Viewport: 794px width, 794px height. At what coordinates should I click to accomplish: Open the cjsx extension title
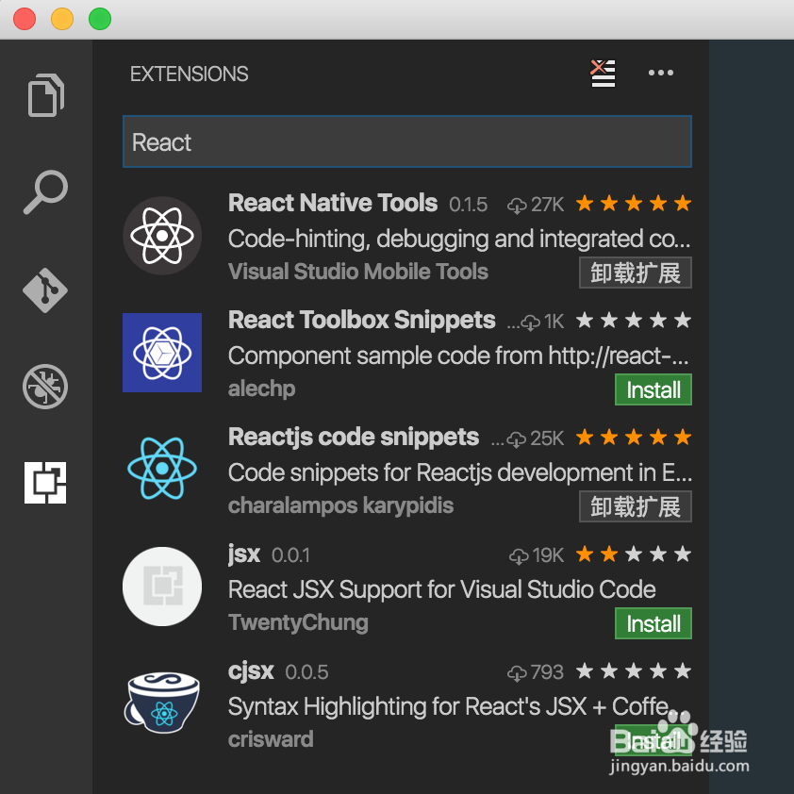[x=251, y=671]
